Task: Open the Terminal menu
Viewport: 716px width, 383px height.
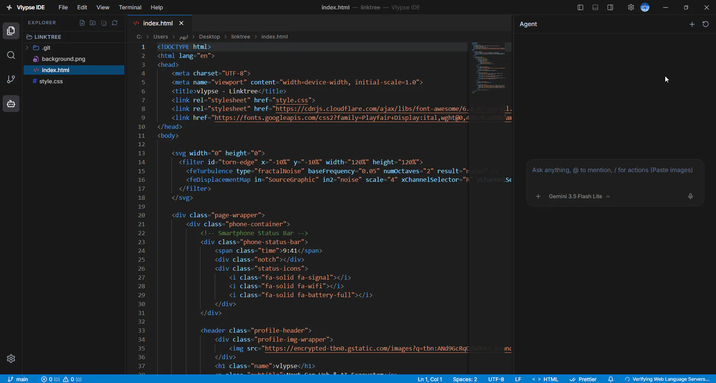Action: coord(130,7)
